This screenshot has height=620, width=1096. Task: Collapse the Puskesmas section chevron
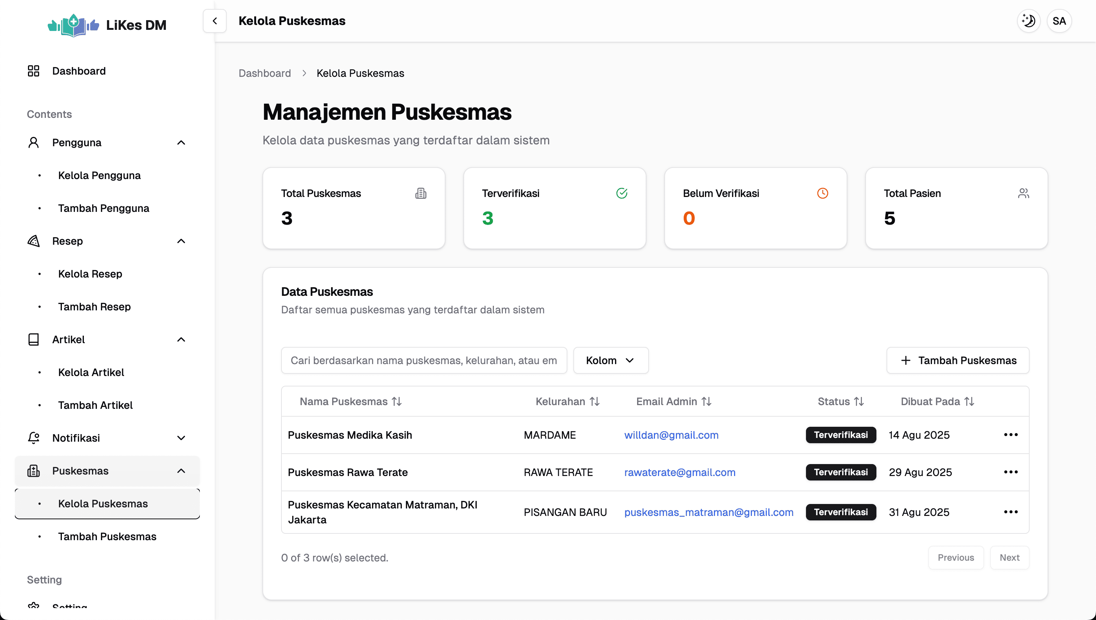[181, 470]
